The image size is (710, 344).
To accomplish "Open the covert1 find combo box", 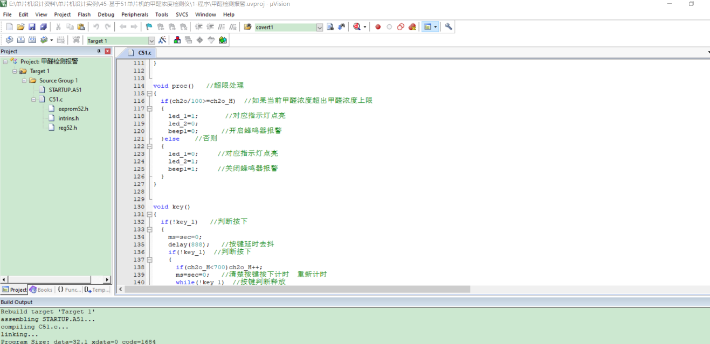I will tap(319, 27).
